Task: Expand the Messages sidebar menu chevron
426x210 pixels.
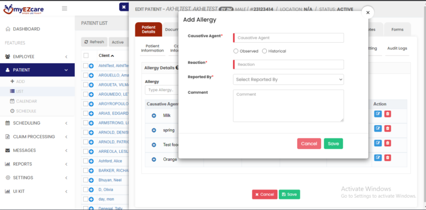Action: click(x=67, y=150)
